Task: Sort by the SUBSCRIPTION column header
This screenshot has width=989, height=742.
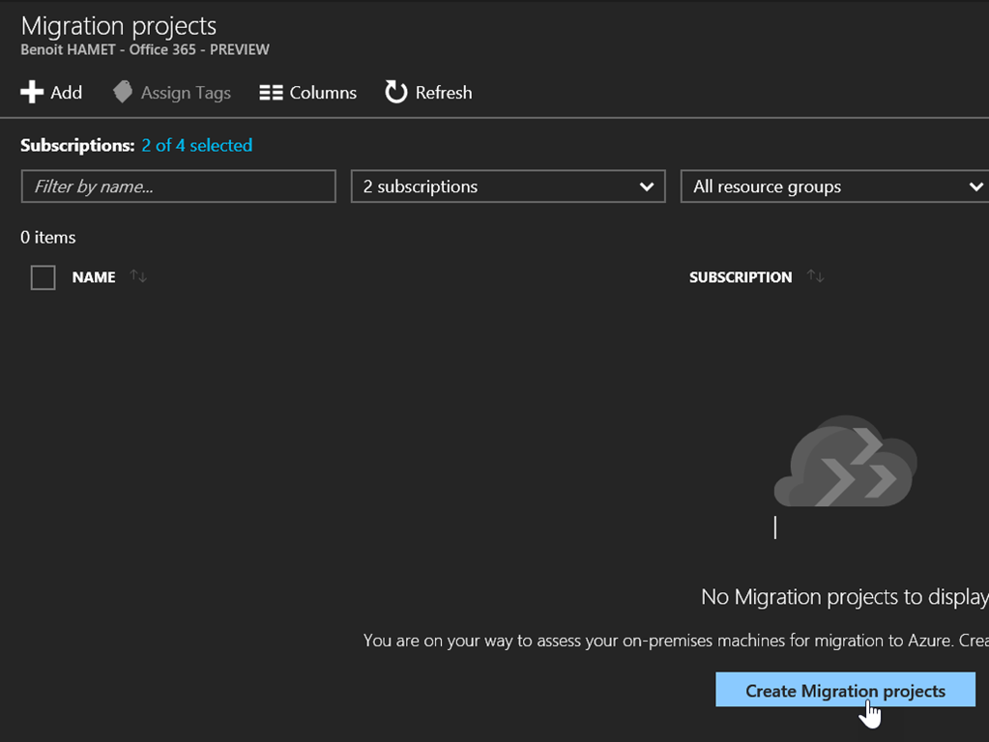Action: (x=741, y=277)
